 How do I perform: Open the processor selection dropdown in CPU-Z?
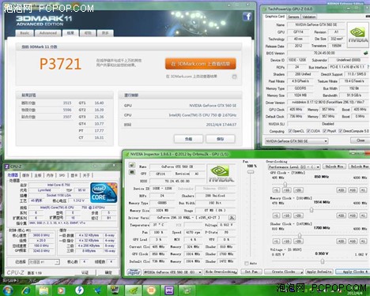click(44, 262)
